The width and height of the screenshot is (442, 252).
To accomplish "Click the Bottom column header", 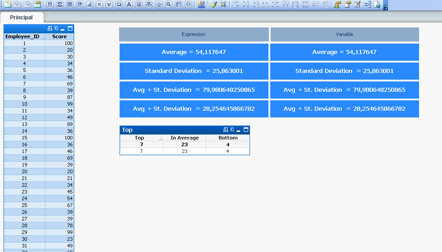I will pyautogui.click(x=228, y=138).
